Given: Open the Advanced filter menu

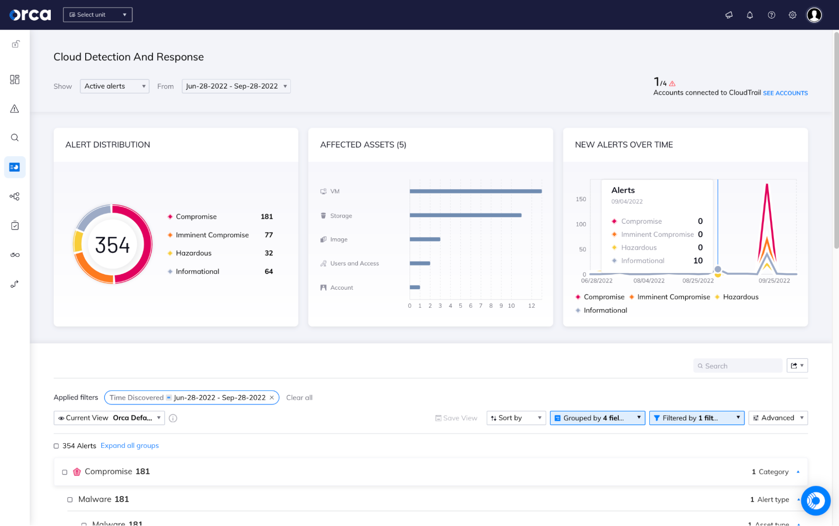Looking at the screenshot, I should (778, 418).
